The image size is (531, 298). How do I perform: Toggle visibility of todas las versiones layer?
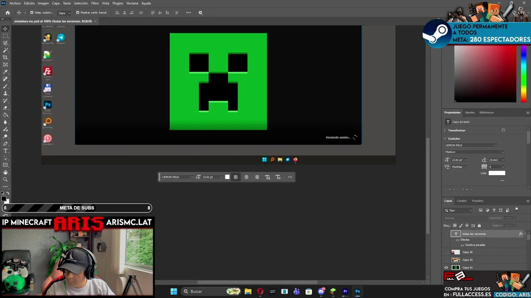coord(446,234)
